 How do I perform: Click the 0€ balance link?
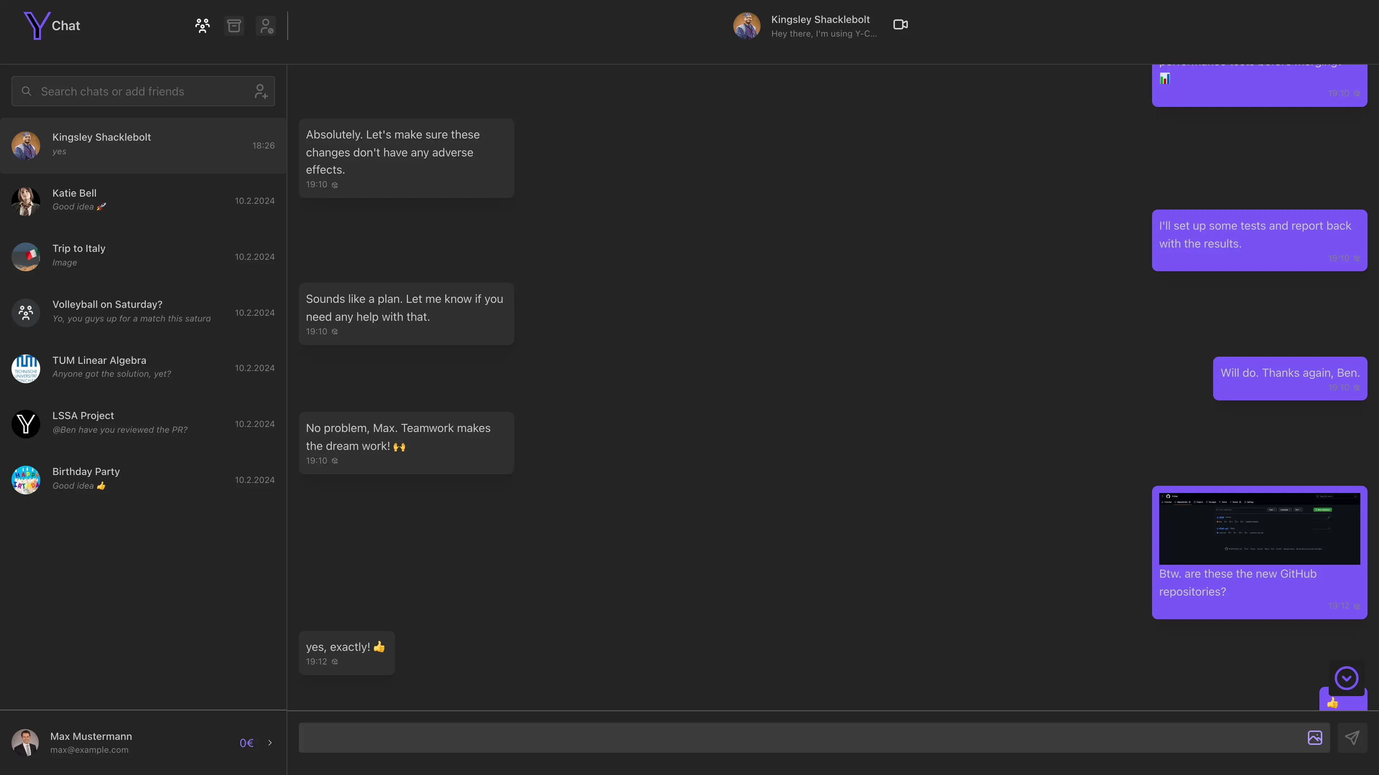(246, 742)
